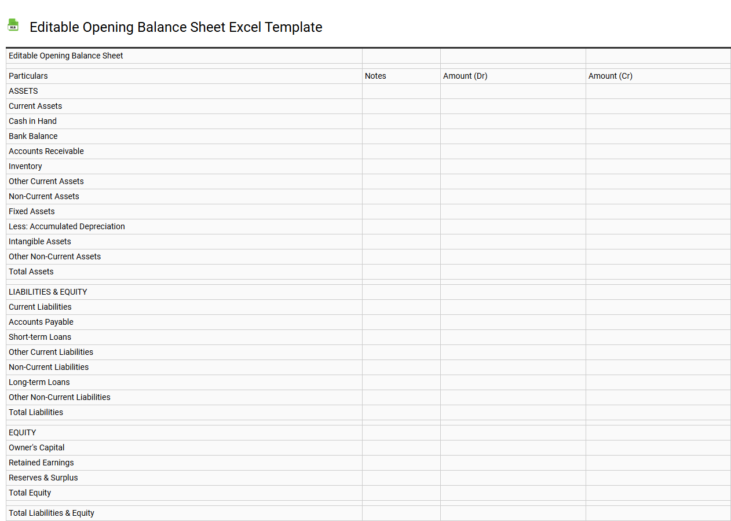Select the Editable Opening Balance Sheet title

tap(65, 56)
